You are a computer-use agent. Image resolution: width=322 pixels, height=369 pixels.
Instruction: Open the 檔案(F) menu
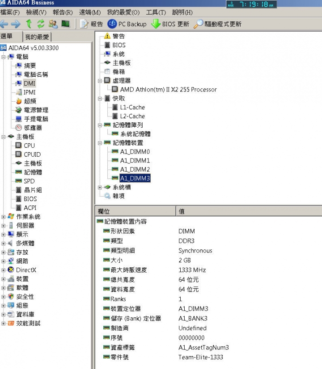click(x=10, y=12)
